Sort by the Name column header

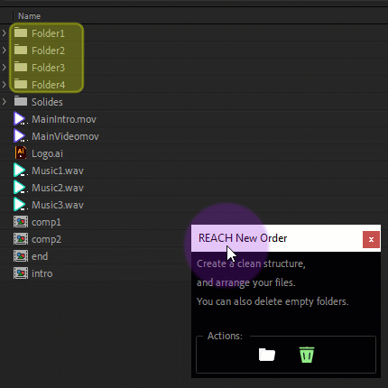click(x=29, y=16)
